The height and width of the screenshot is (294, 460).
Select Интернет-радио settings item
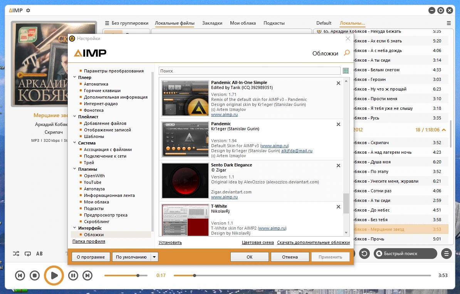[x=101, y=104]
